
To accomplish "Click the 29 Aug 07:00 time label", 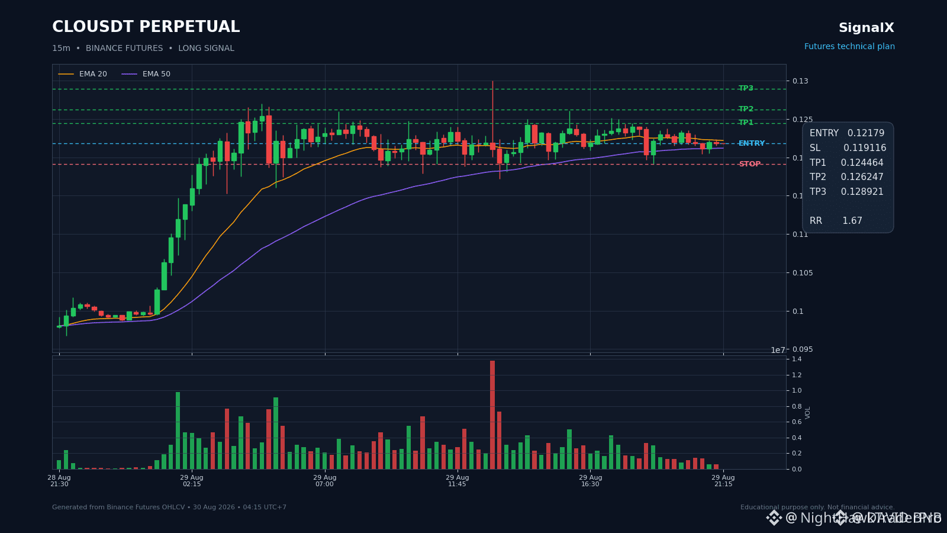I will coord(324,481).
